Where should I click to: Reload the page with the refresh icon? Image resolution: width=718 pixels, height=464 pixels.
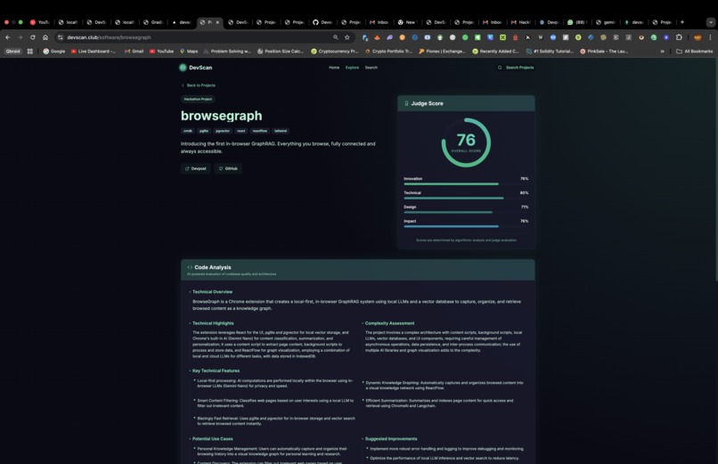[x=32, y=37]
